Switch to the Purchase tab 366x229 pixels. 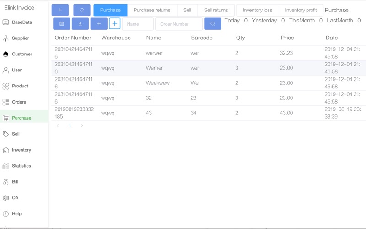coord(110,10)
